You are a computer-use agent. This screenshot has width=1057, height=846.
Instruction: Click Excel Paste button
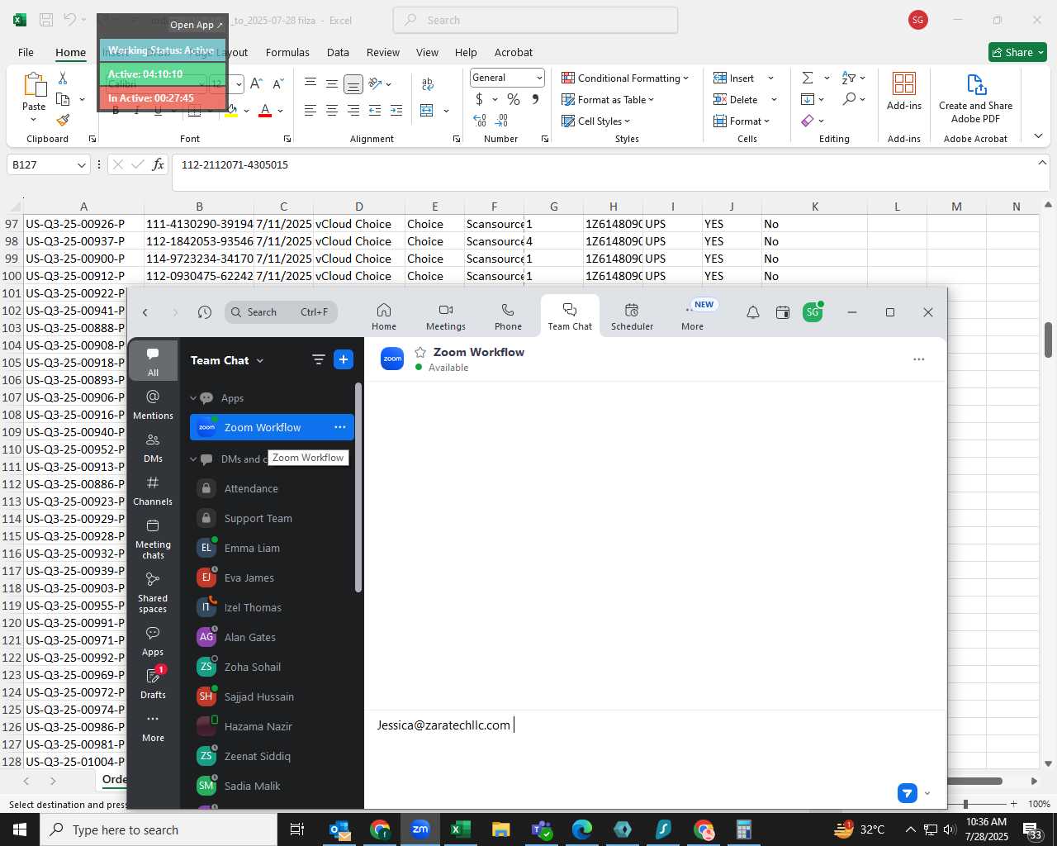(34, 97)
